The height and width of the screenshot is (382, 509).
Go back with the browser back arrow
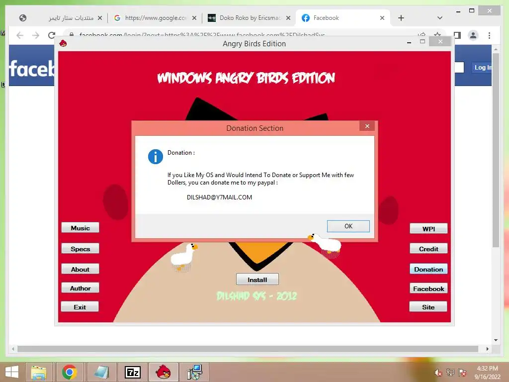pos(20,35)
